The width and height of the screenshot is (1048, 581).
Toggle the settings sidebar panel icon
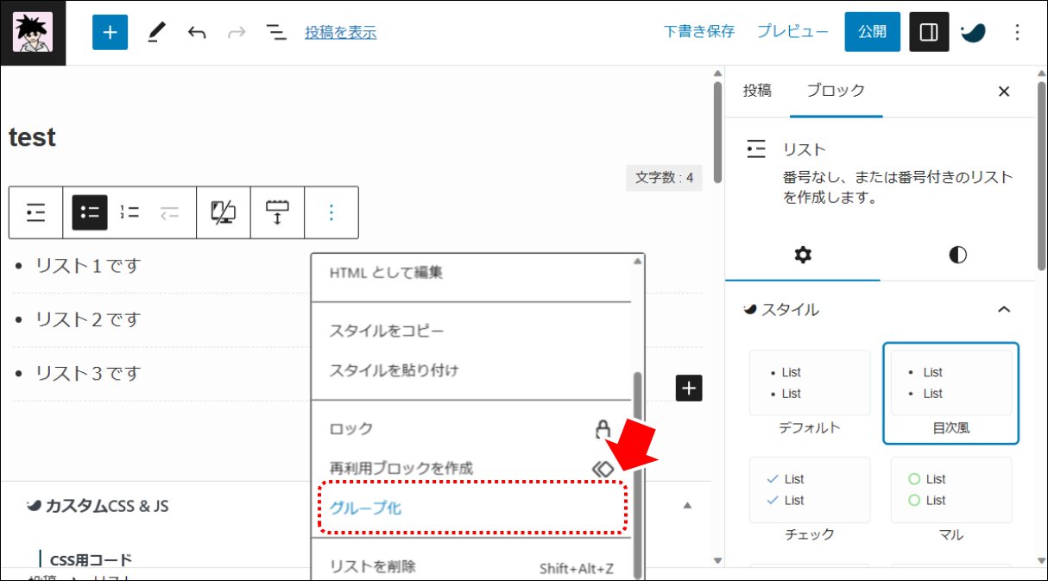pos(929,33)
